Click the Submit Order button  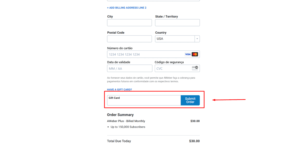click(190, 100)
